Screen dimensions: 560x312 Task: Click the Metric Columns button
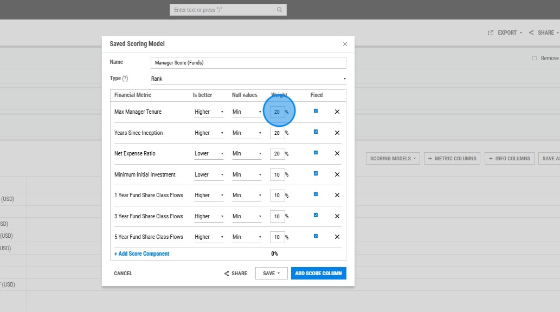pos(452,159)
